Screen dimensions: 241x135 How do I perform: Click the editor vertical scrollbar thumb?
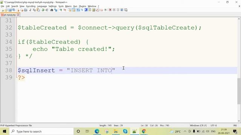239,91
